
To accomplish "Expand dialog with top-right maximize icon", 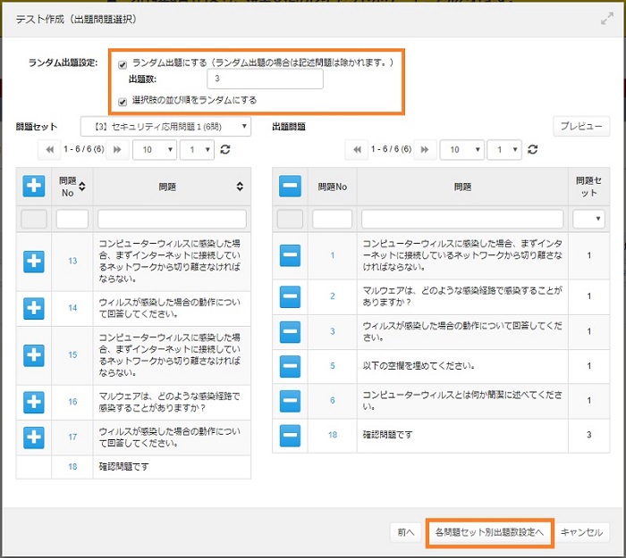I will click(x=606, y=18).
